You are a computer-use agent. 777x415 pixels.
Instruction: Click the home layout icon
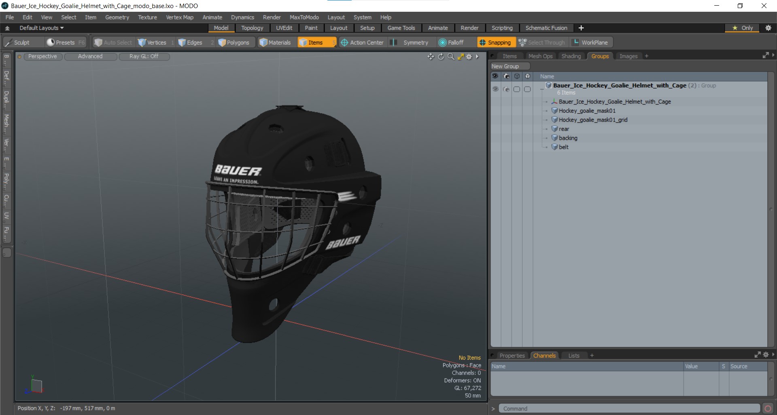(7, 28)
